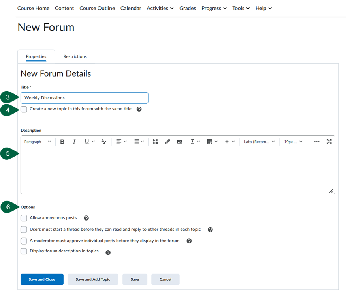346x301 pixels.
Task: Open the equation editor with the sigma icon
Action: coord(193,141)
